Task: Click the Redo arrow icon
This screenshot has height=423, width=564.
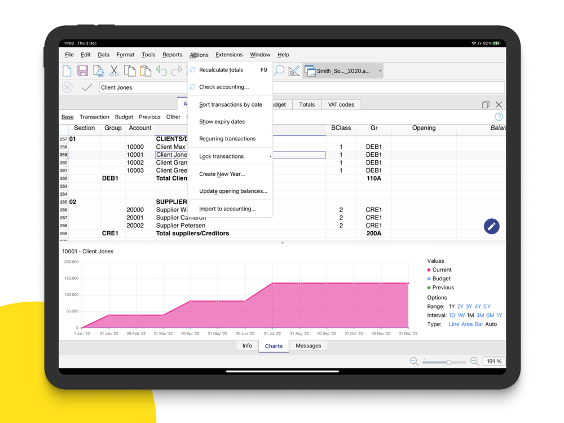Action: tap(177, 71)
